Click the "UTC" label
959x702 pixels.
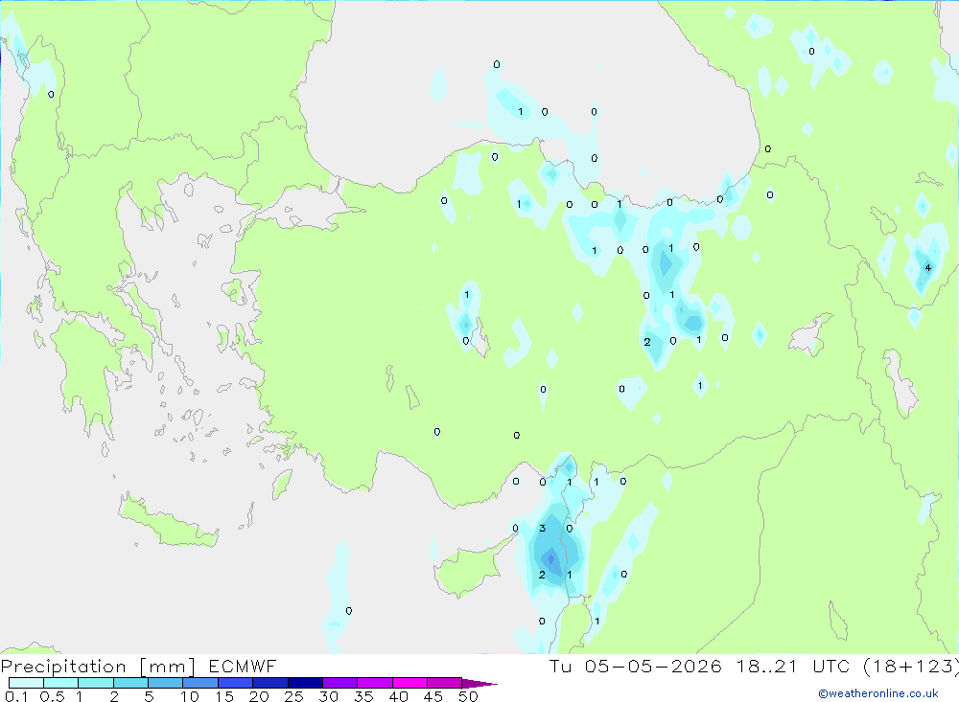(x=831, y=666)
